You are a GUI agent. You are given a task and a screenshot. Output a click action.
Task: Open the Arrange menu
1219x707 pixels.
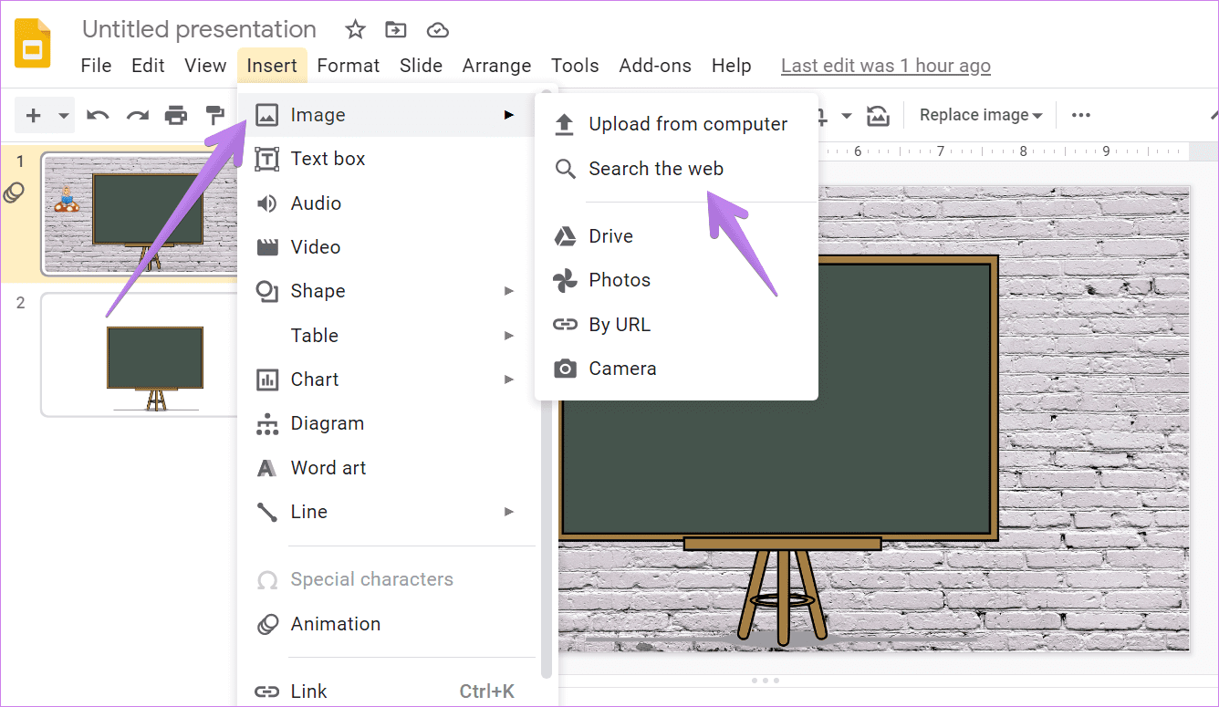[x=496, y=66]
